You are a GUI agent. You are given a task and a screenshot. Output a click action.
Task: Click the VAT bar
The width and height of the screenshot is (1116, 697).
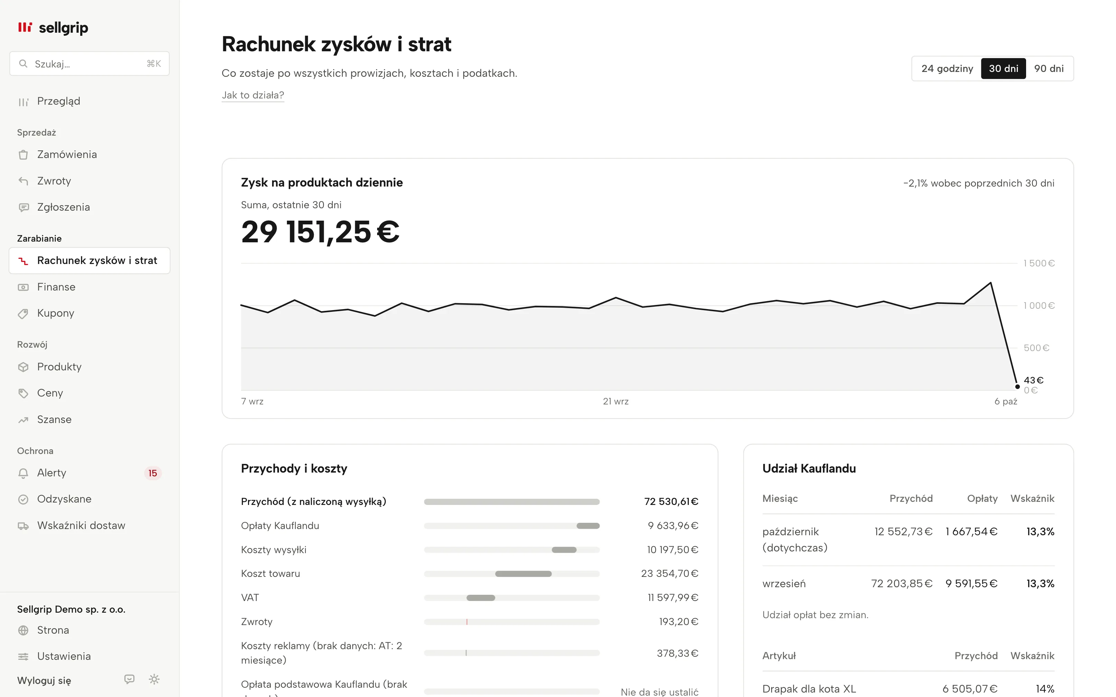480,598
